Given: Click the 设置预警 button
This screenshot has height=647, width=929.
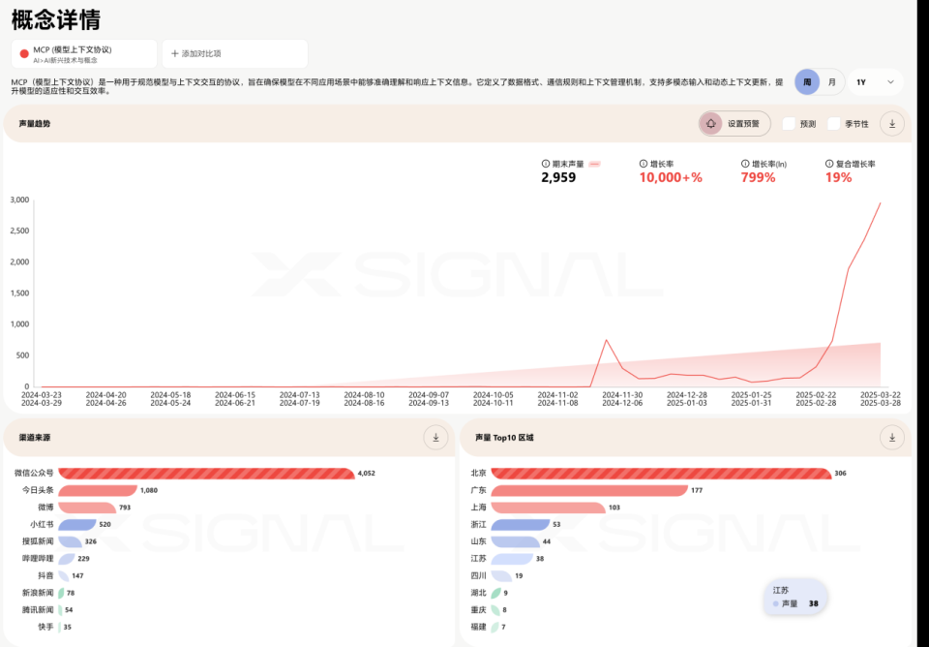Looking at the screenshot, I should (734, 124).
